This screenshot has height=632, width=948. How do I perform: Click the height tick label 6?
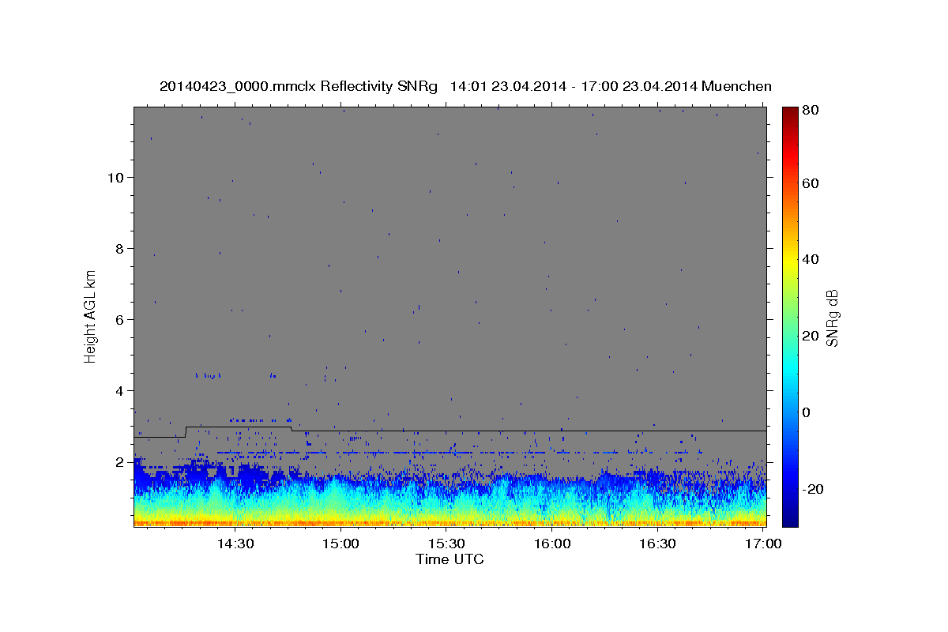(120, 319)
